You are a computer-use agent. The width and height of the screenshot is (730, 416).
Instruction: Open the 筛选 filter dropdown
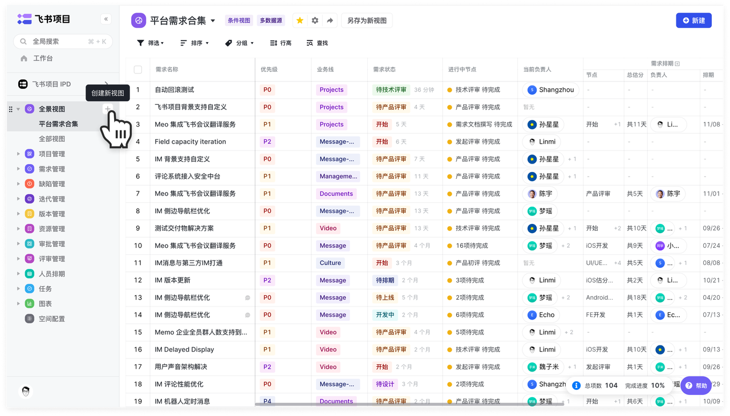click(151, 43)
